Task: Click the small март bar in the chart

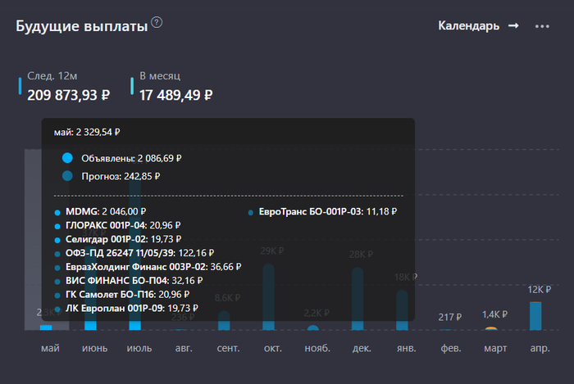Action: pyautogui.click(x=490, y=328)
